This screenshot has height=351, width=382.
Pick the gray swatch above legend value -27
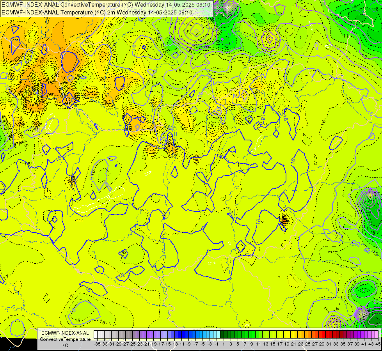[x=124, y=335]
